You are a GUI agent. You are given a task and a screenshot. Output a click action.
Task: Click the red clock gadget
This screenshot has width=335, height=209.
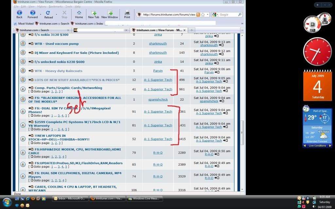pos(317,51)
